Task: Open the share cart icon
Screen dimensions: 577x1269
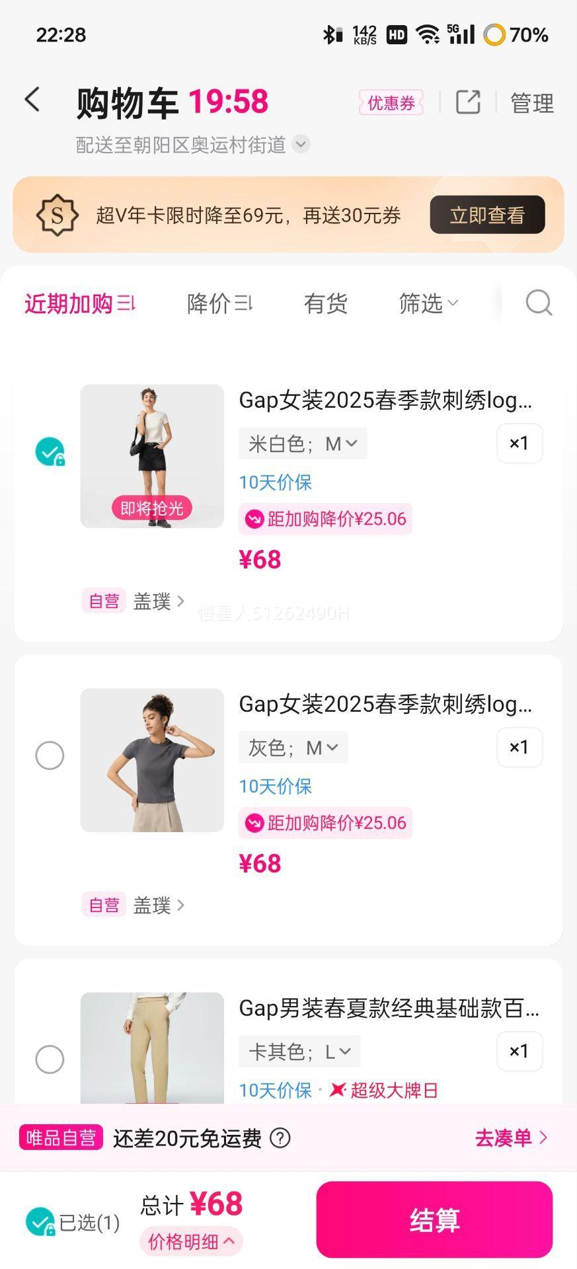Action: click(468, 102)
